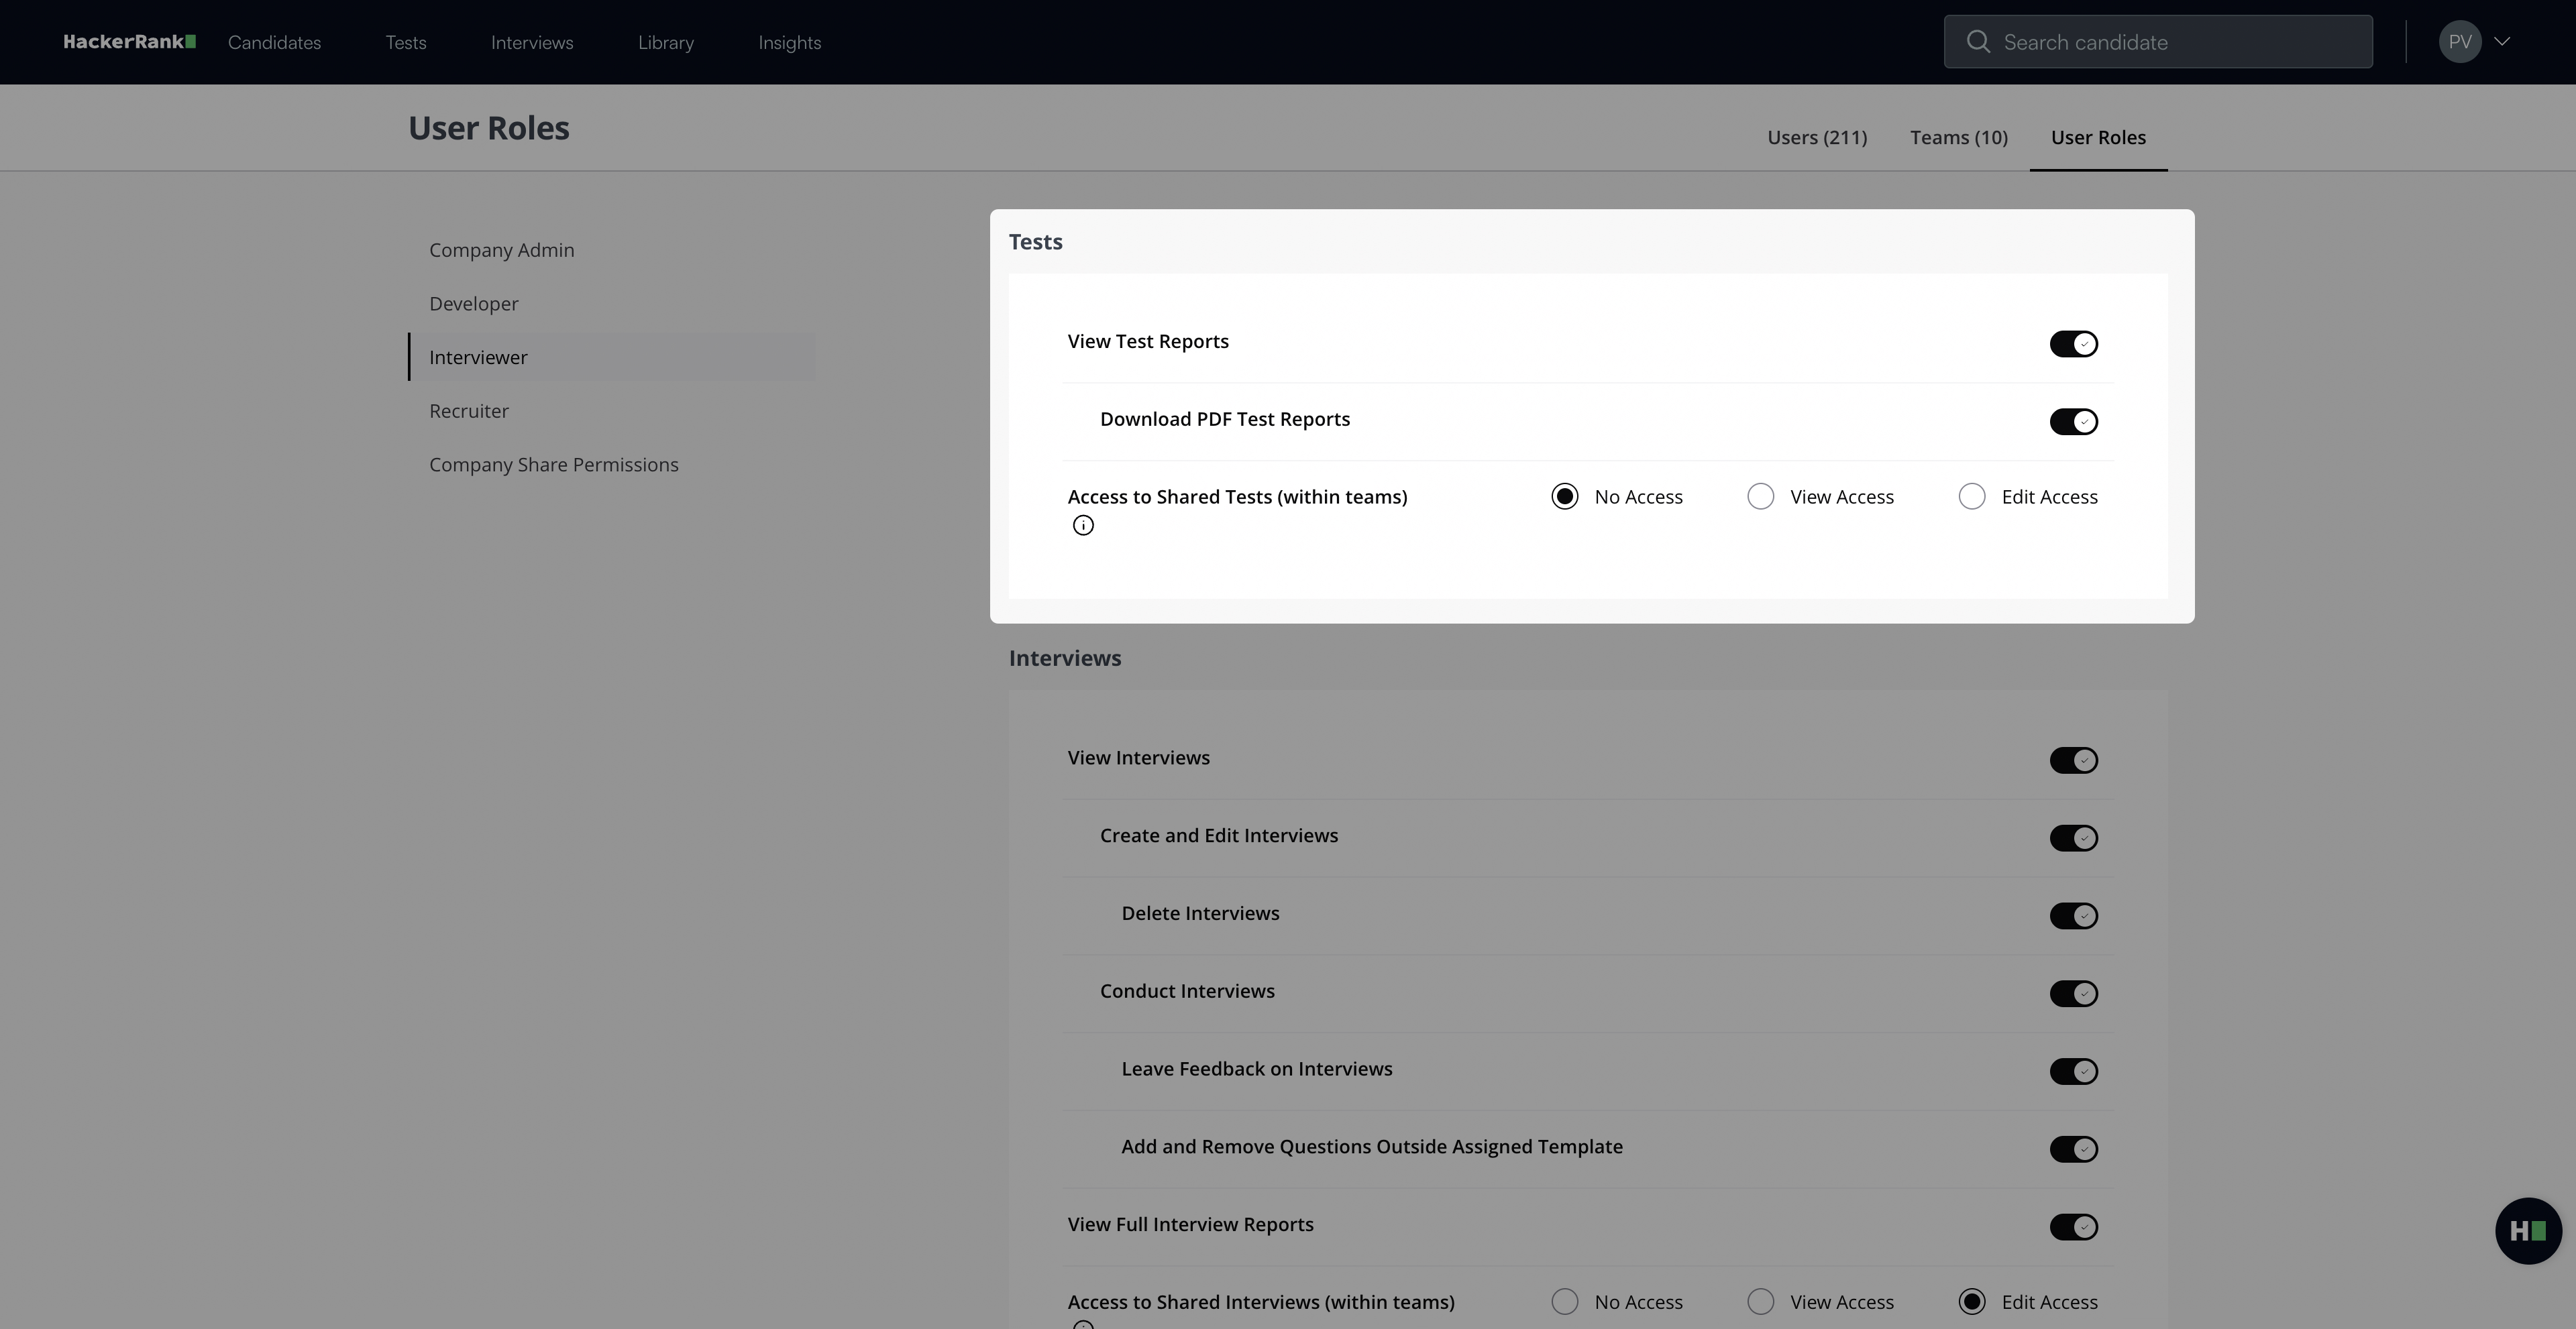This screenshot has width=2576, height=1329.
Task: Open Company Share Permissions
Action: tap(553, 465)
